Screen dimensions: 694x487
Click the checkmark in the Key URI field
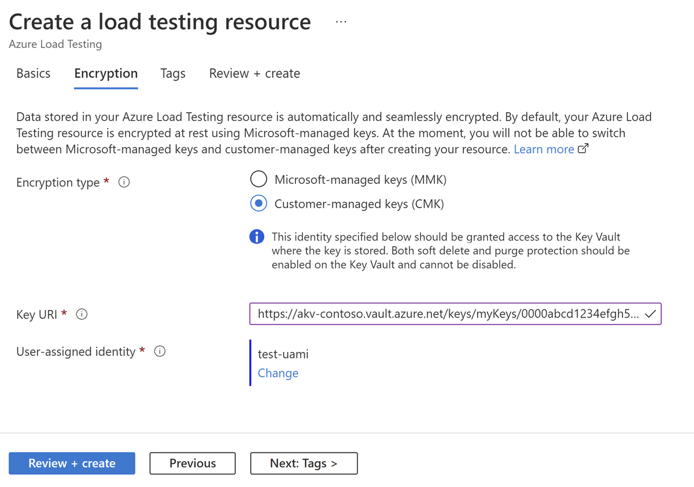[x=651, y=314]
